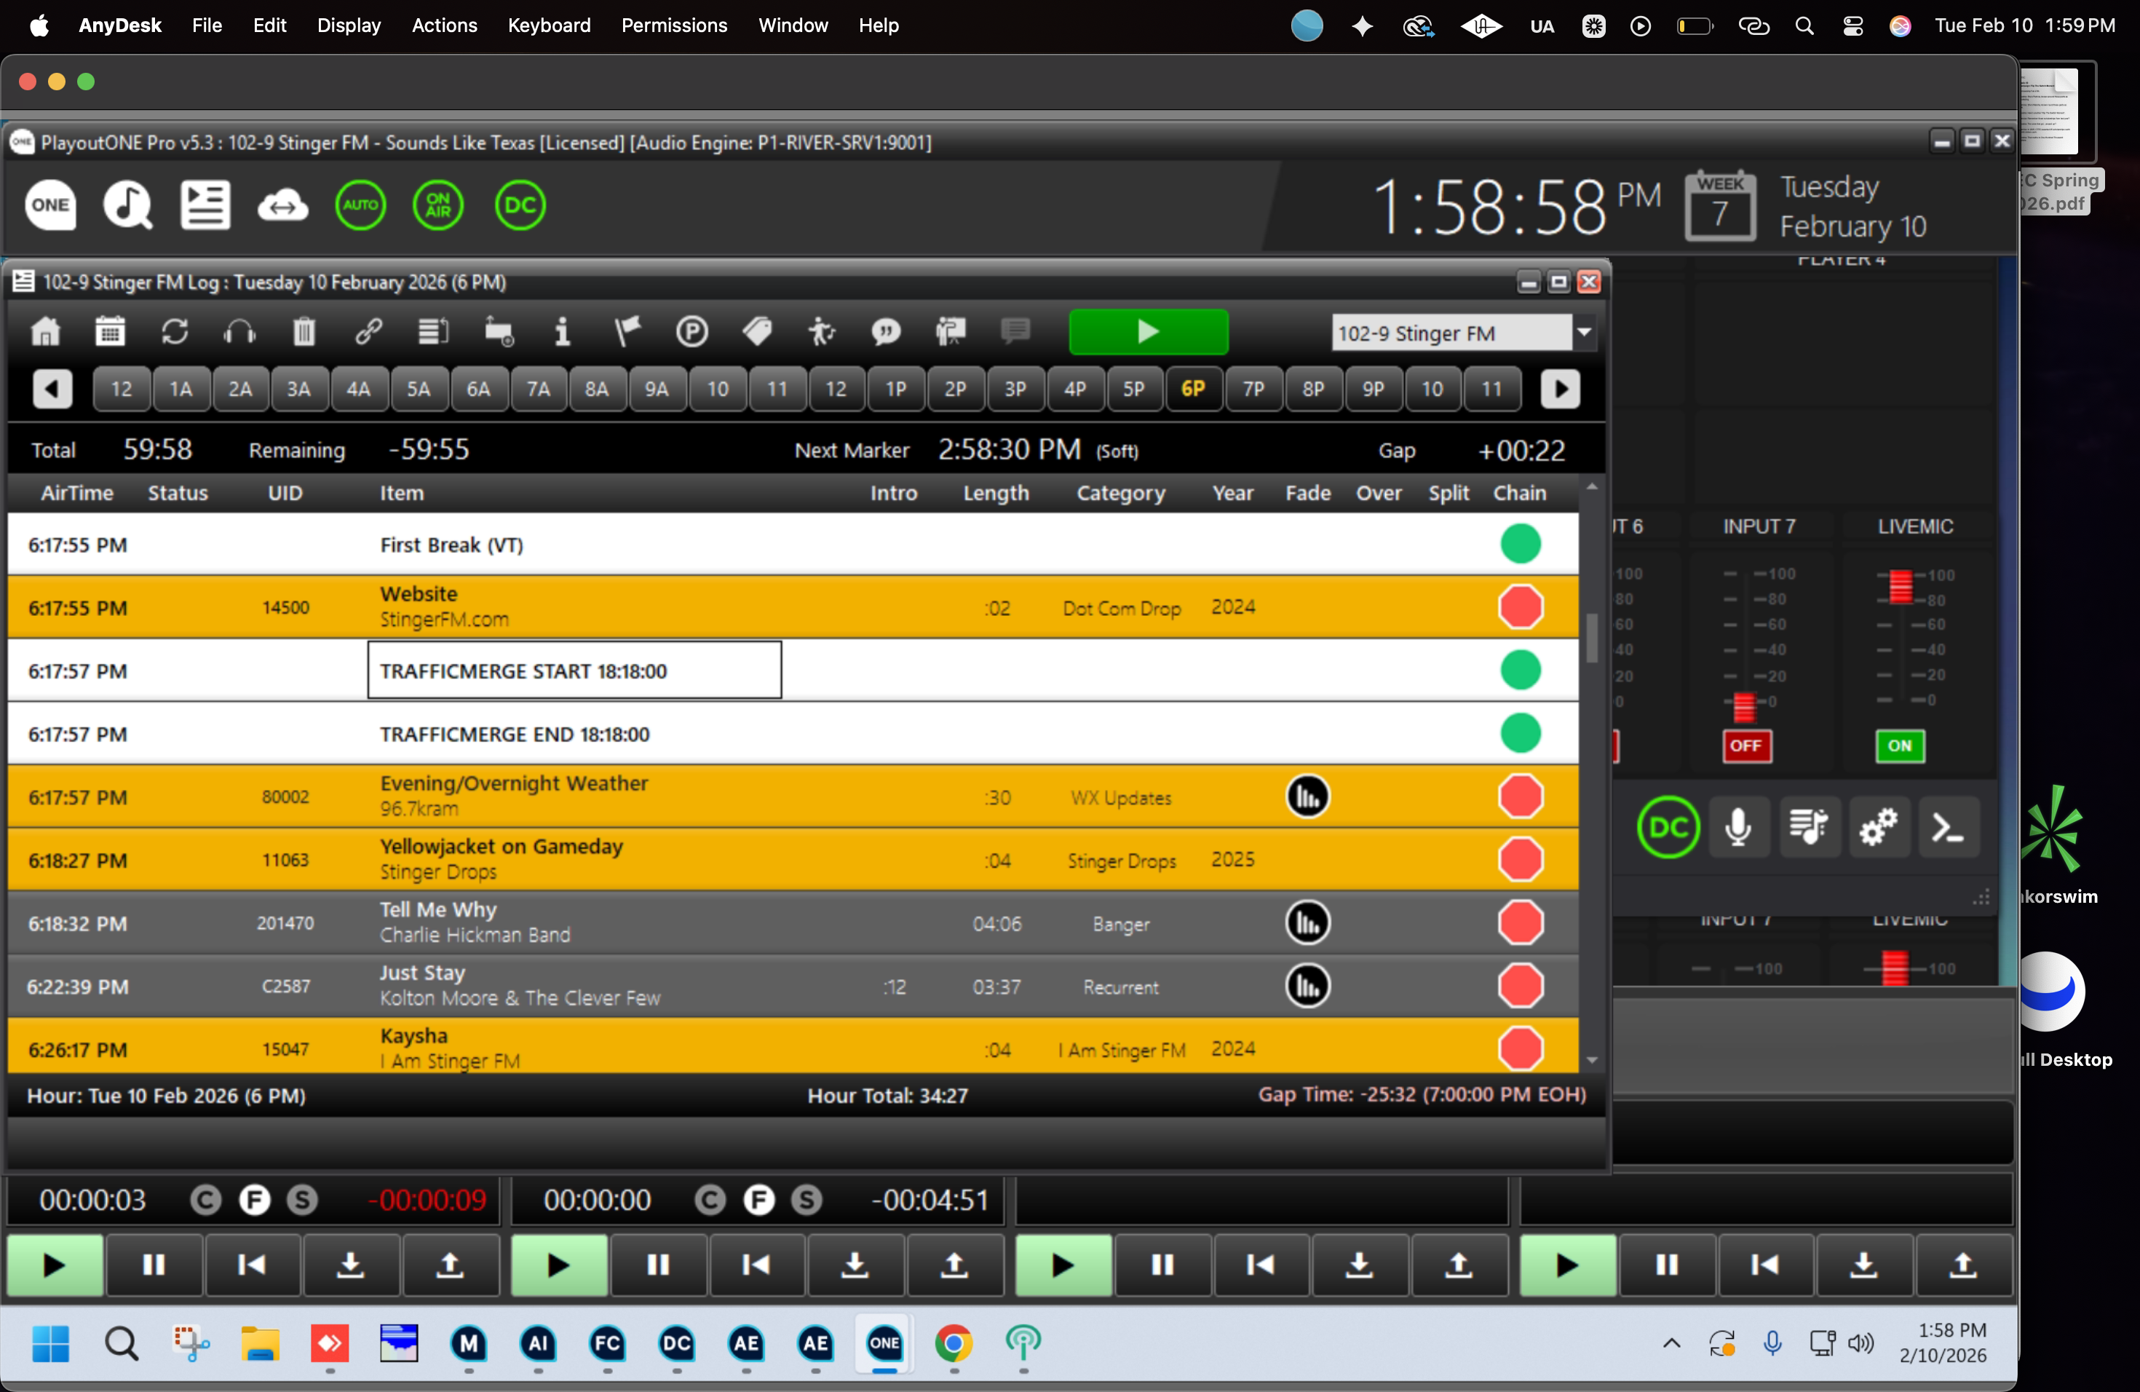
Task: Open the AnyDesk File menu
Action: (207, 25)
